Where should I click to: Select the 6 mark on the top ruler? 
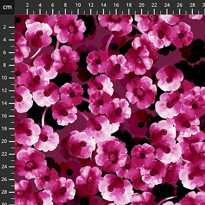[x=53, y=5]
